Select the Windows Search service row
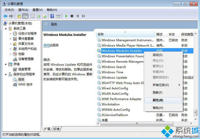200x139 pixels. pos(120,67)
